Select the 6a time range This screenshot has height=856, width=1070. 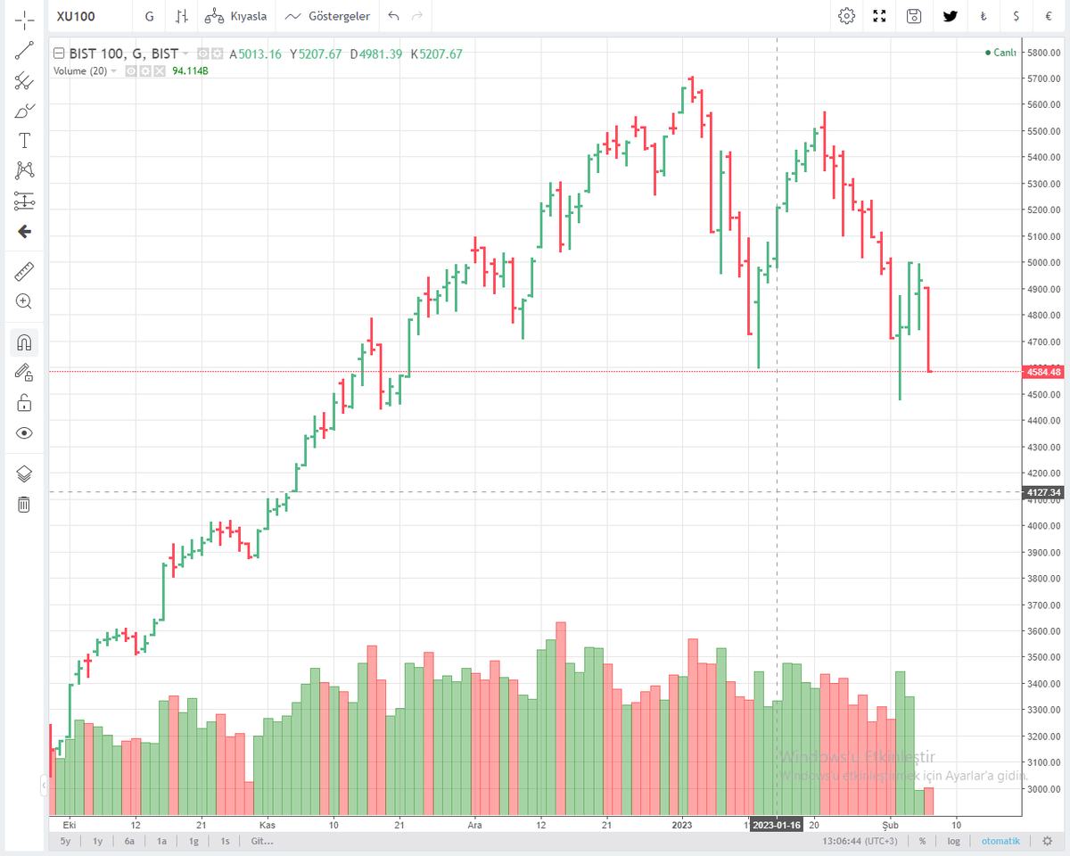tap(129, 841)
